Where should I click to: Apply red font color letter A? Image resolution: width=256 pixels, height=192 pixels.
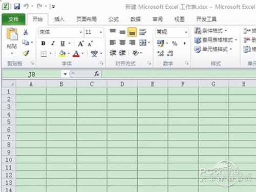76,54
